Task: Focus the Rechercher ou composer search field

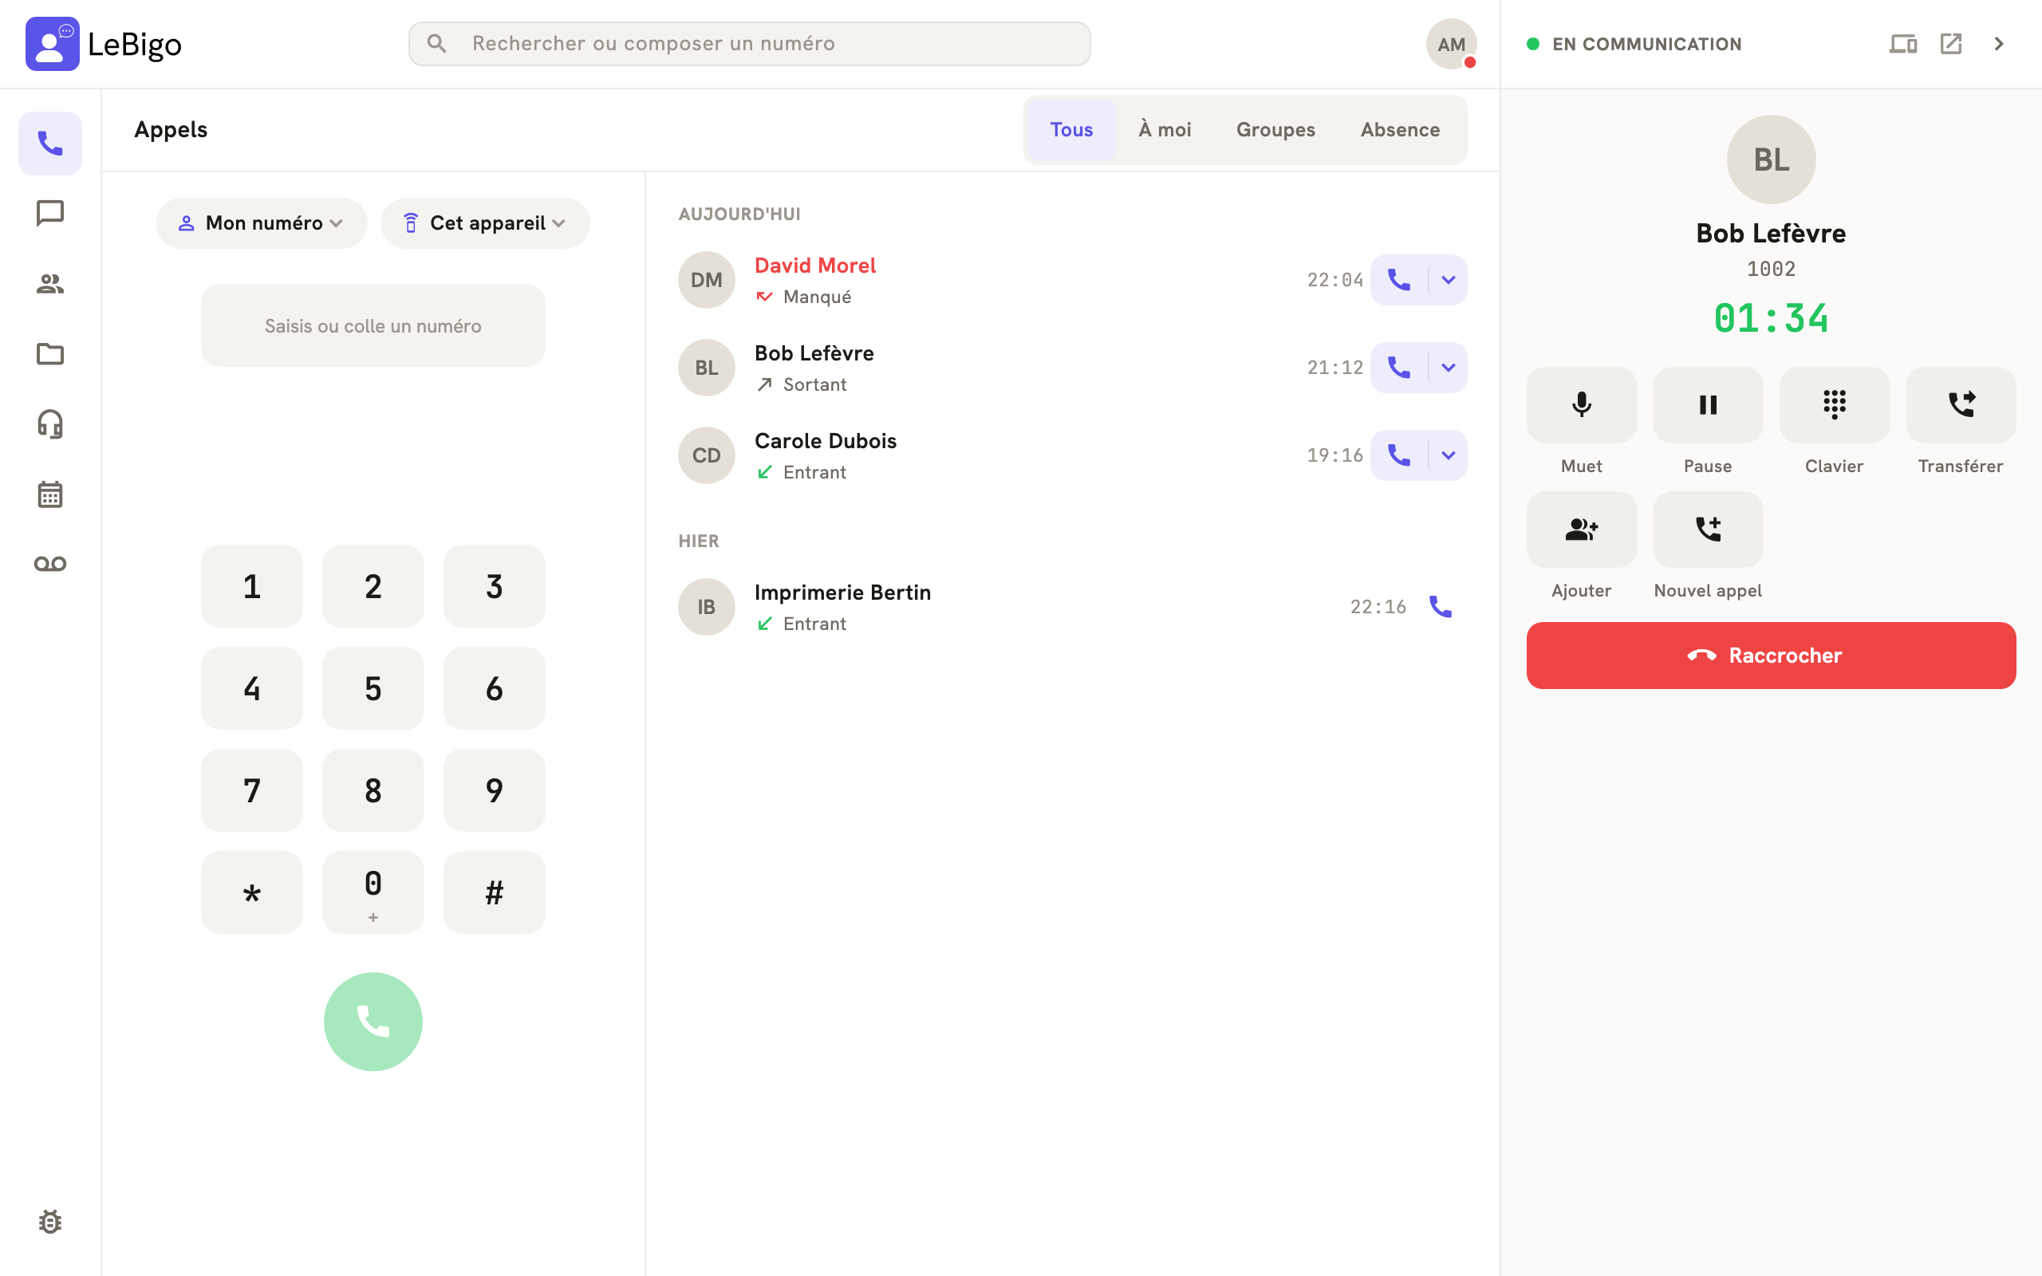Action: [749, 44]
